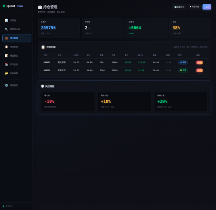This screenshot has height=210, width=216.
Task: Click the purple + 买入 button
Action: pyautogui.click(x=207, y=7)
